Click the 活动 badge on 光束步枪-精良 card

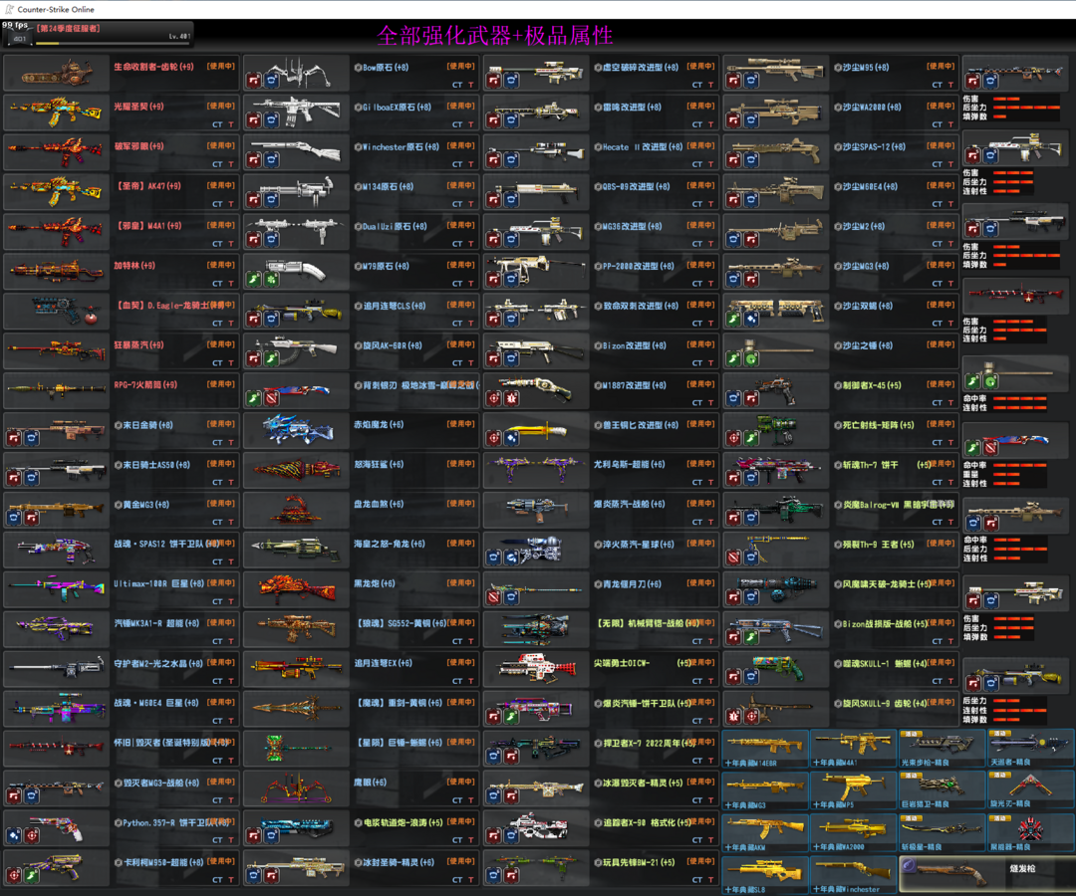[910, 734]
